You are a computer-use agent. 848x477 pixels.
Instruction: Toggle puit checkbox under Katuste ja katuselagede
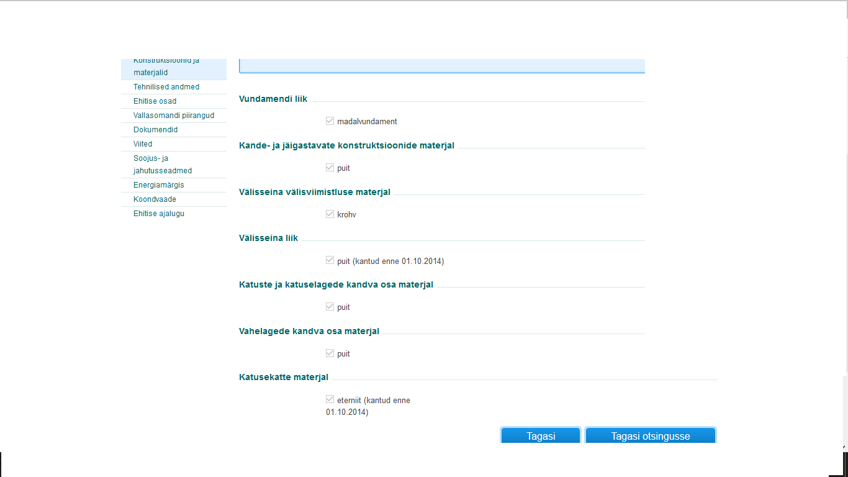(x=330, y=307)
